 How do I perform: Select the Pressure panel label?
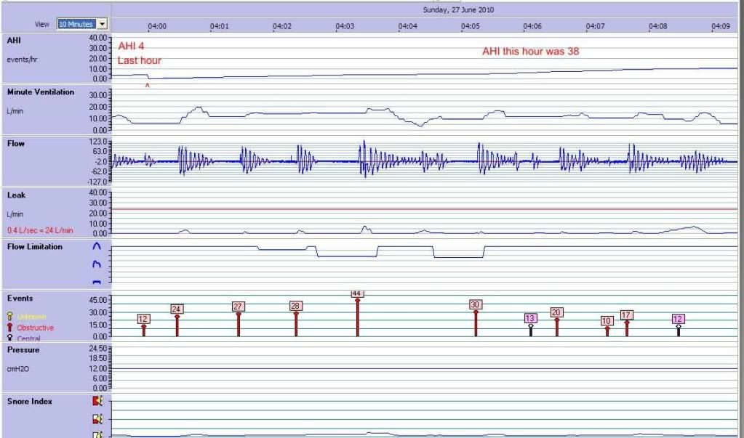[23, 350]
